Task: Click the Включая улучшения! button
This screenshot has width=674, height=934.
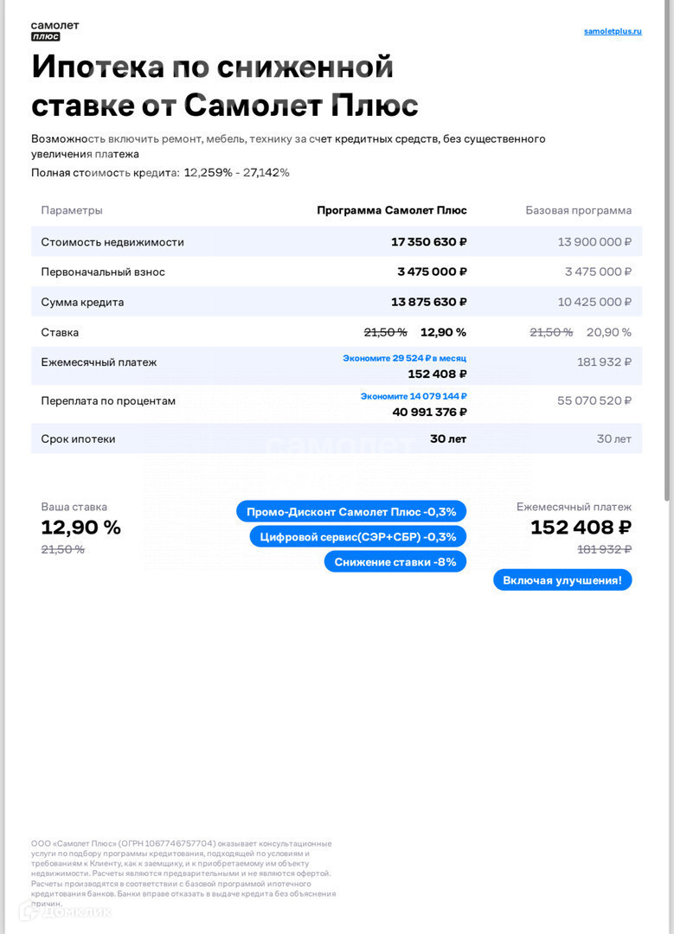Action: click(562, 580)
